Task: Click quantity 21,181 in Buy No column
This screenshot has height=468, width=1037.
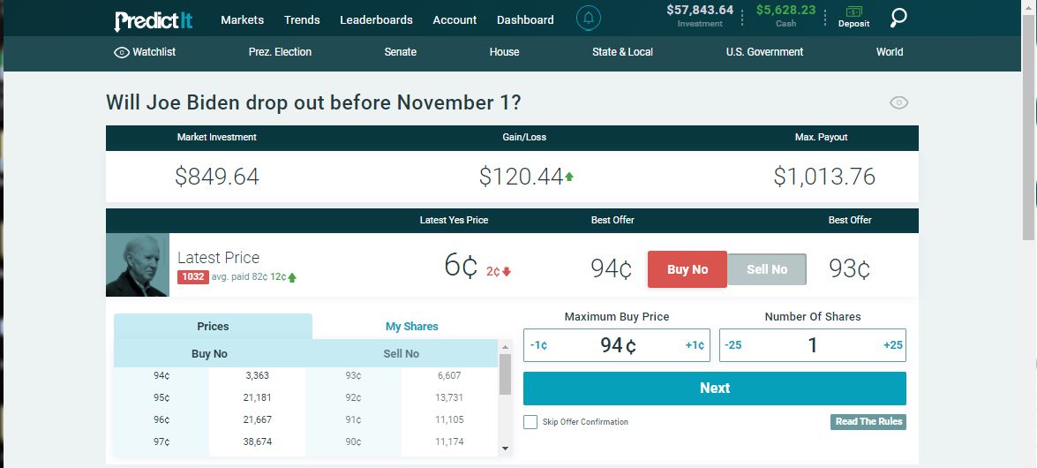Action: point(258,398)
